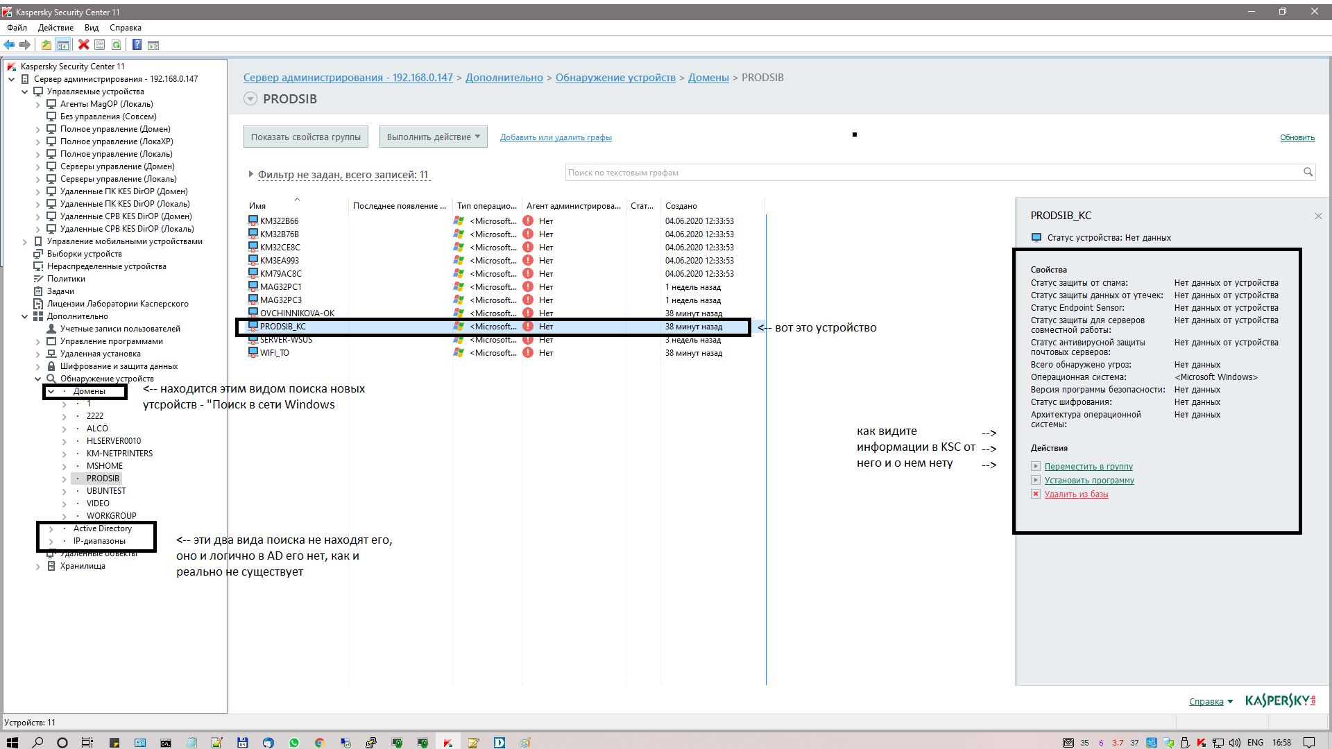The width and height of the screenshot is (1332, 749).
Task: Open the Выполнить действие dropdown
Action: click(x=434, y=137)
